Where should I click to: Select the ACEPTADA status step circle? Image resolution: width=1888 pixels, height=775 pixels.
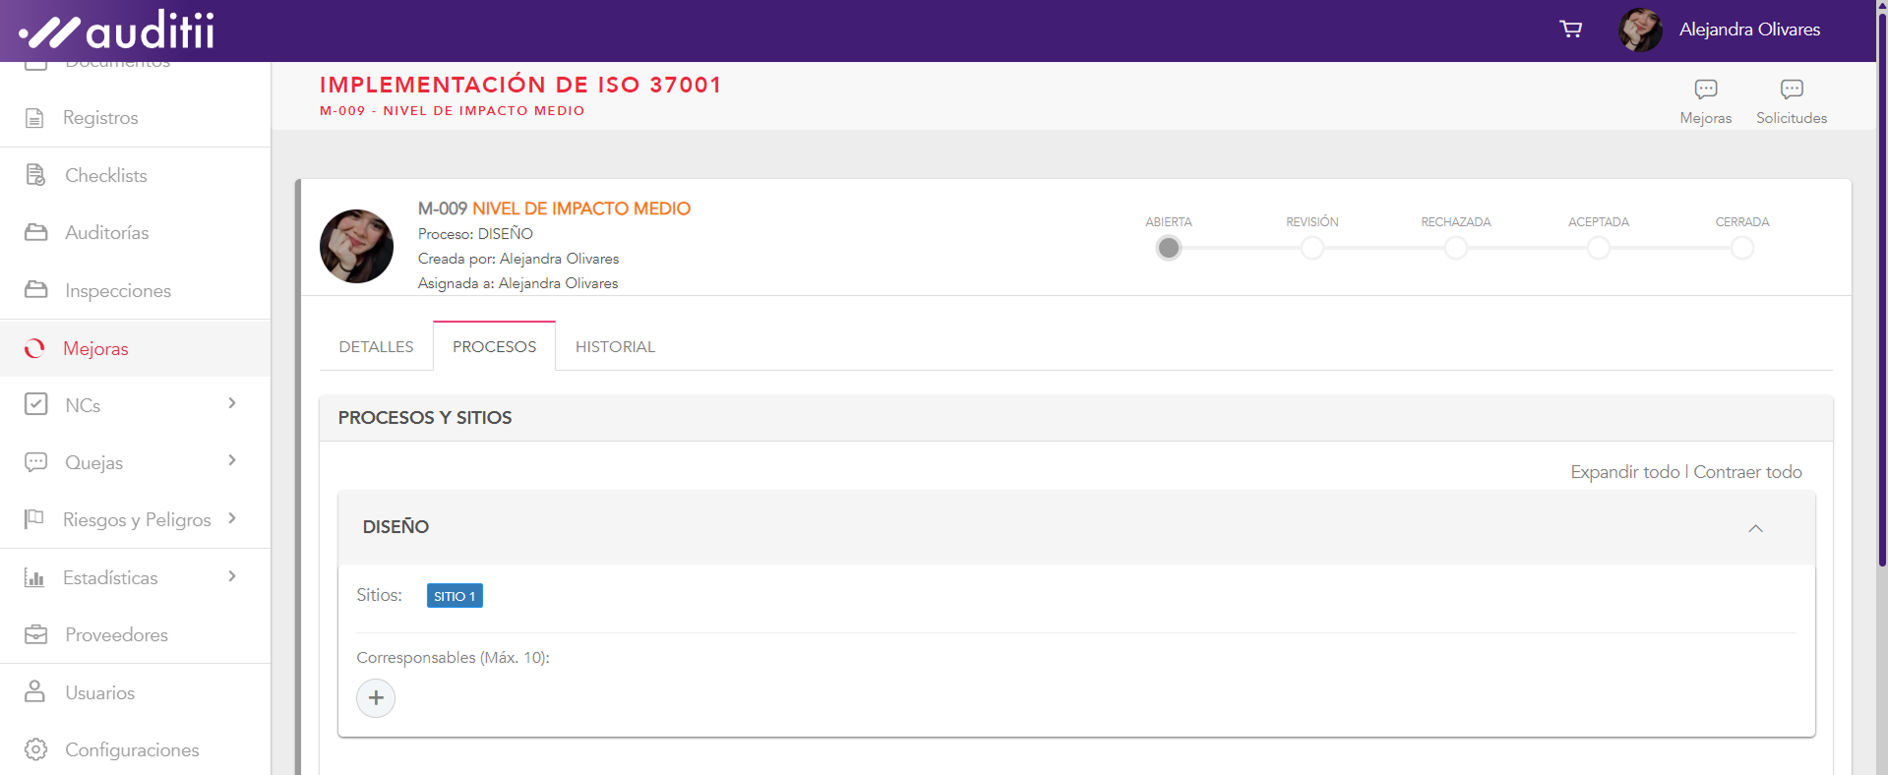pyautogui.click(x=1598, y=248)
